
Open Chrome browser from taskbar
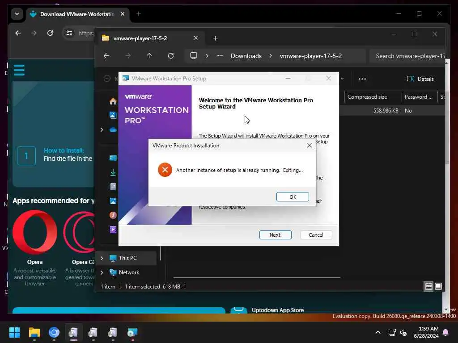pyautogui.click(x=54, y=332)
